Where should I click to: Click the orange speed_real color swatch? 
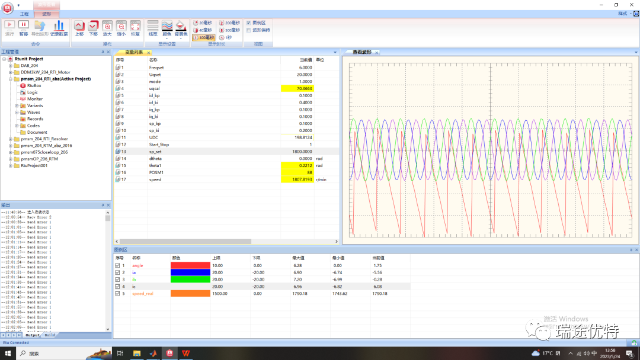(x=190, y=294)
